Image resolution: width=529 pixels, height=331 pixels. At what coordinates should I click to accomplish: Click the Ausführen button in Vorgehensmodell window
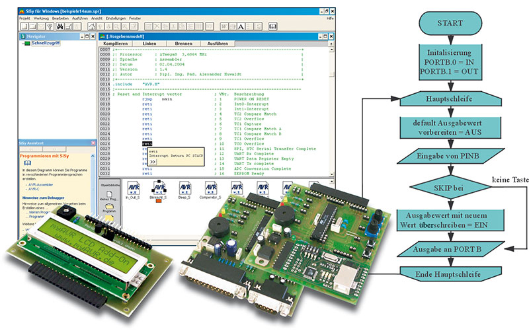pyautogui.click(x=218, y=44)
